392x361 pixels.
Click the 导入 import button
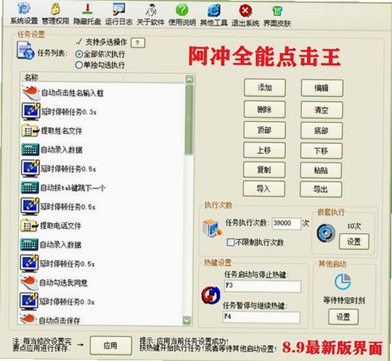coord(264,189)
